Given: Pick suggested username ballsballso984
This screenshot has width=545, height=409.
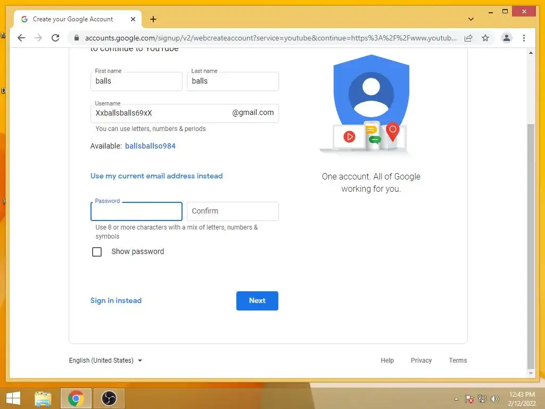Looking at the screenshot, I should point(150,146).
